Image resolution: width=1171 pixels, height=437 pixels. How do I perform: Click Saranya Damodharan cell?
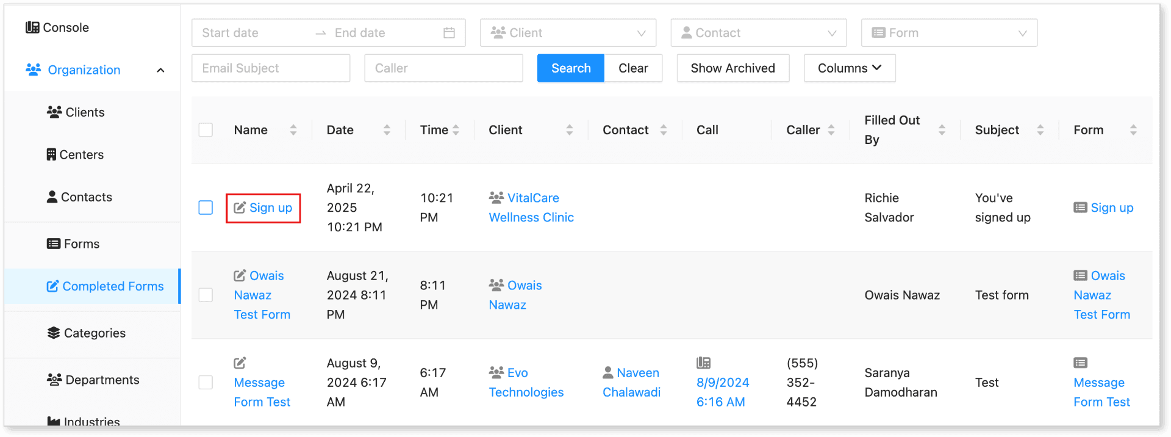[x=901, y=383]
